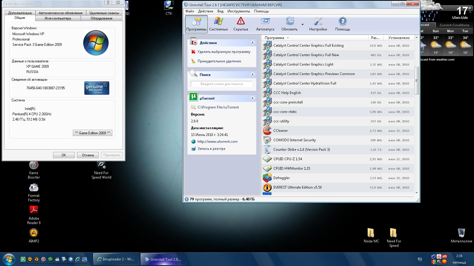Select CCleaner in the program list

click(280, 131)
